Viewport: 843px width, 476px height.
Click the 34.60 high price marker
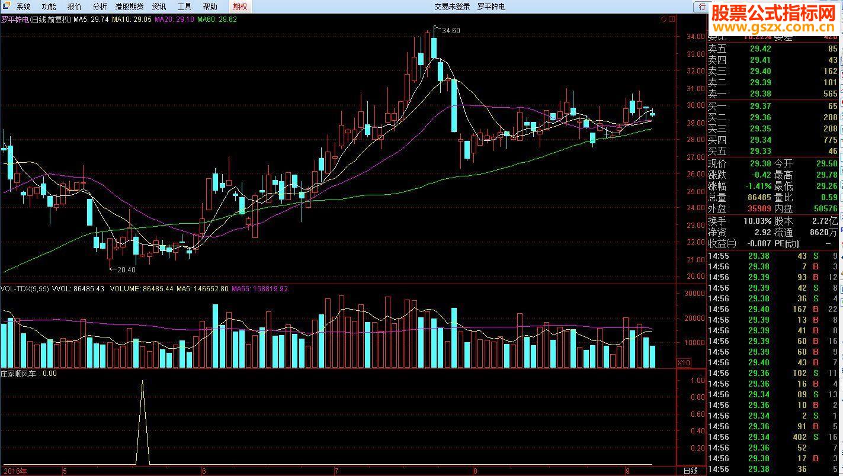click(x=451, y=31)
